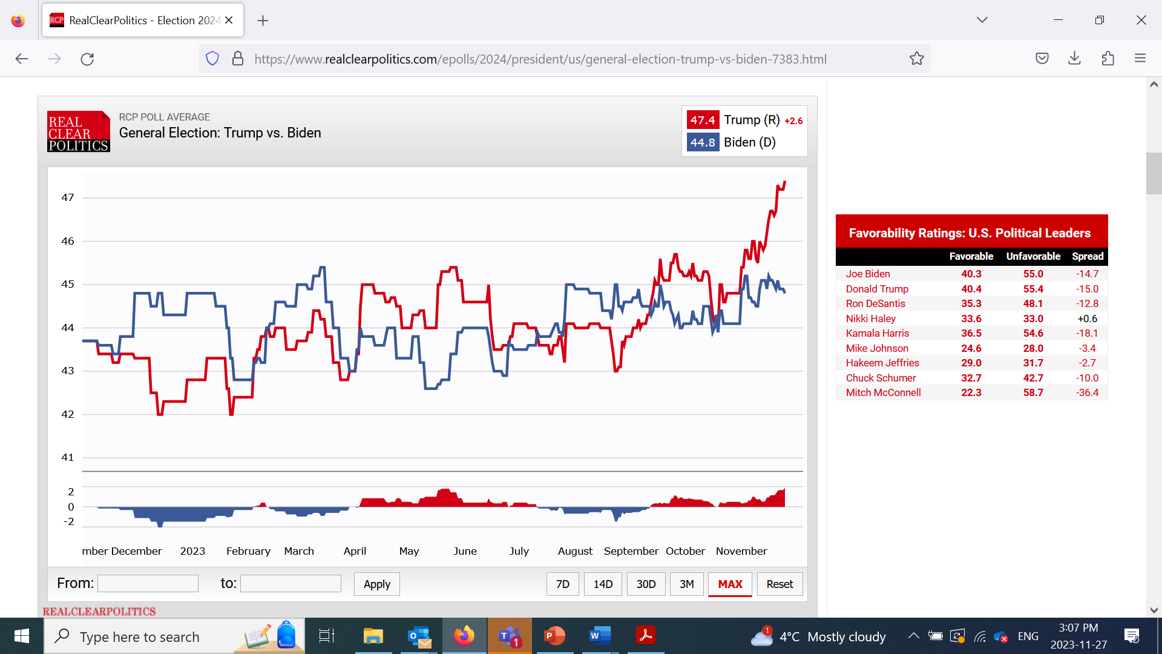This screenshot has width=1162, height=654.
Task: Open Microsoft Teams from the taskbar
Action: click(x=510, y=636)
